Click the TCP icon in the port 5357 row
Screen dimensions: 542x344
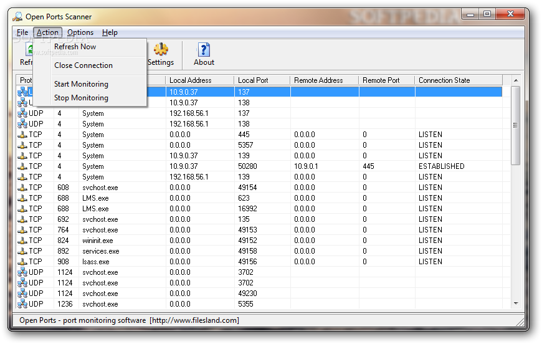[22, 145]
